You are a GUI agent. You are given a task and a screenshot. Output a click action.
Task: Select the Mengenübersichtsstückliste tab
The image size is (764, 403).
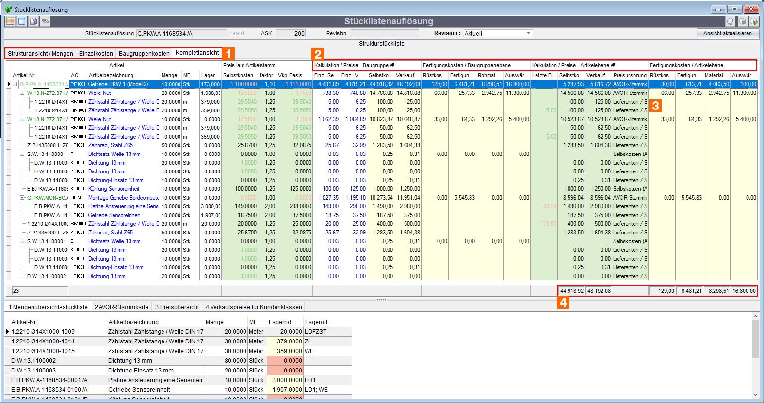pos(48,307)
